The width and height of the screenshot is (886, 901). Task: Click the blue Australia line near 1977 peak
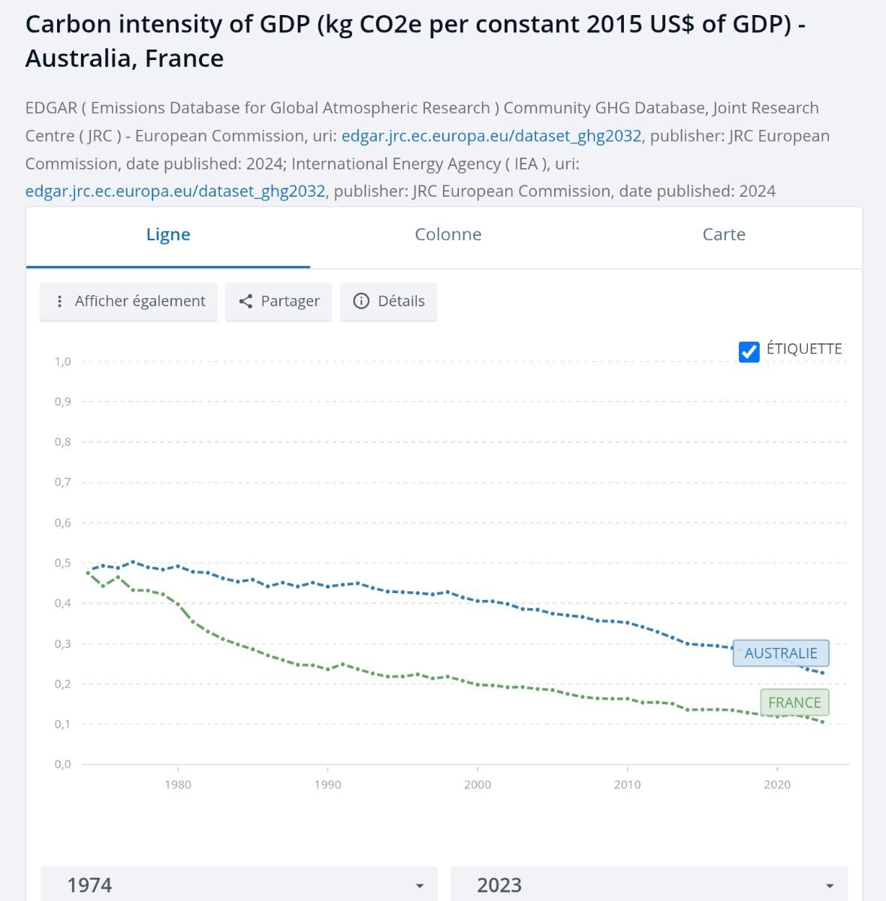tap(133, 562)
